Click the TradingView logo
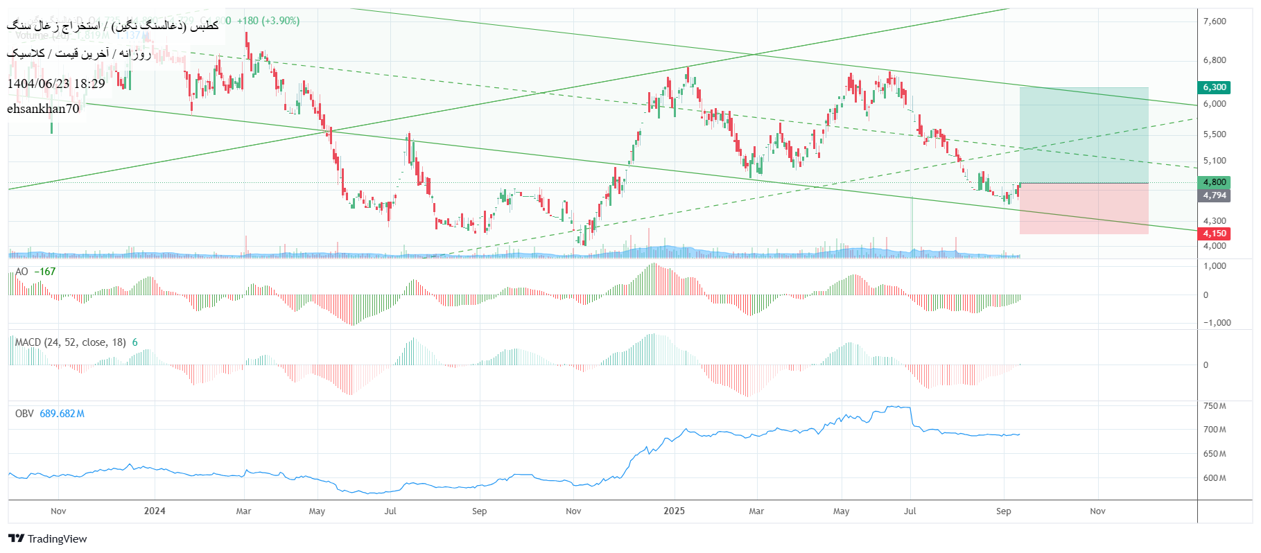Screen dimensions: 1261x553 [x=47, y=538]
